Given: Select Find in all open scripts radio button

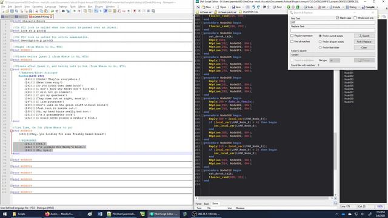Looking at the screenshot, I should [x=320, y=42].
